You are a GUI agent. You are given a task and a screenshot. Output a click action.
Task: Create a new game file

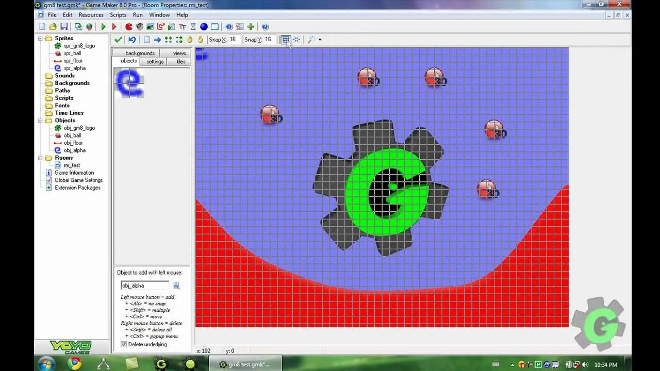[x=42, y=27]
